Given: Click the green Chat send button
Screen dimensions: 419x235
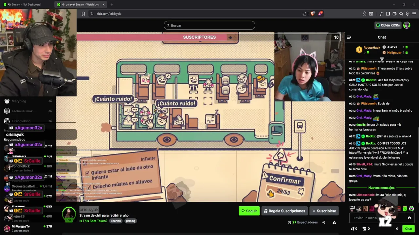Looking at the screenshot, I should tap(408, 228).
